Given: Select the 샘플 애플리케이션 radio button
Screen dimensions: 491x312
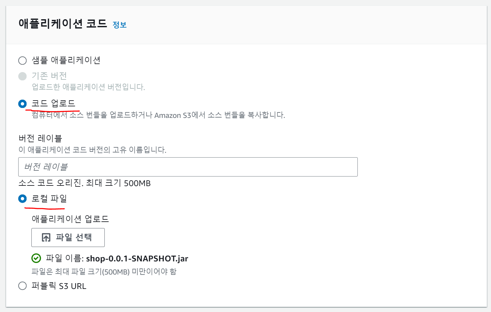Looking at the screenshot, I should click(22, 61).
